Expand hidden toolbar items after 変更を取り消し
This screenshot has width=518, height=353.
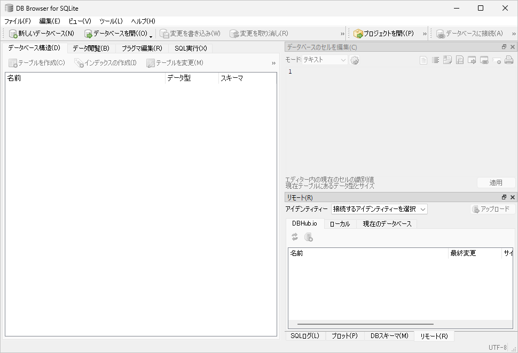tap(342, 34)
